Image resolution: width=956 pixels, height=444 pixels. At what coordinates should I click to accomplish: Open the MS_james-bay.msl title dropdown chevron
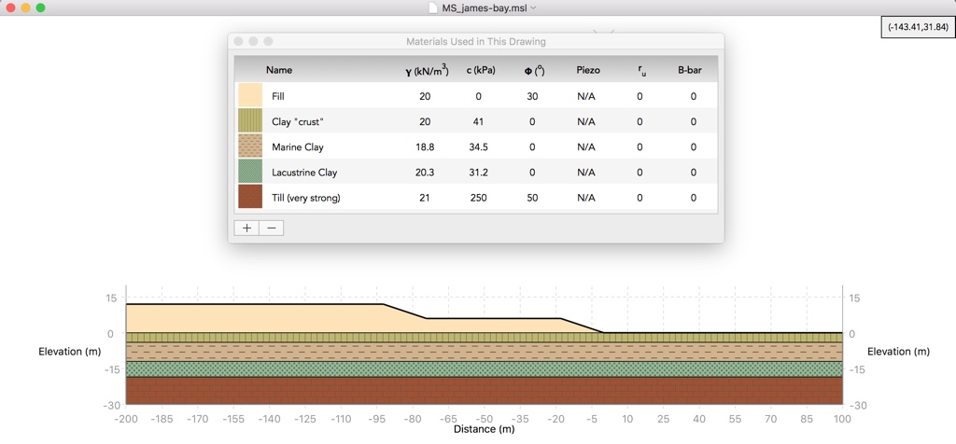click(533, 7)
